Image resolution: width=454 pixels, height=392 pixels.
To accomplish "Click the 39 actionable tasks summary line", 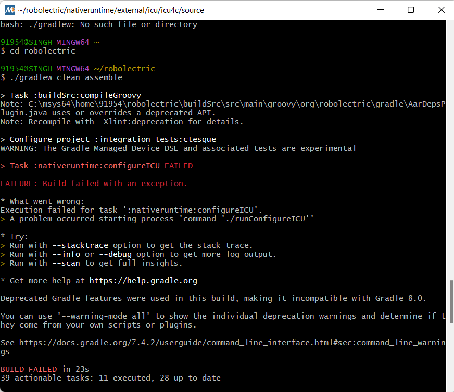I will (110, 377).
